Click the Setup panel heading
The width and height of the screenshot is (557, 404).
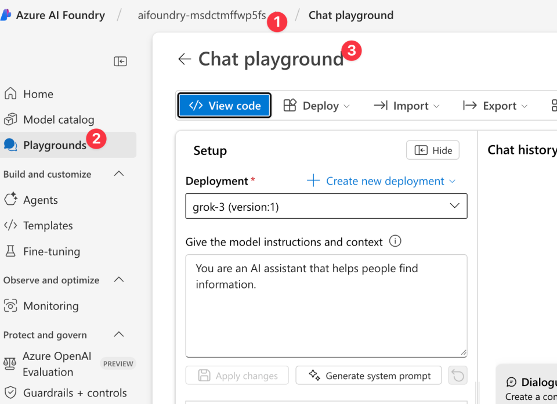click(x=210, y=151)
